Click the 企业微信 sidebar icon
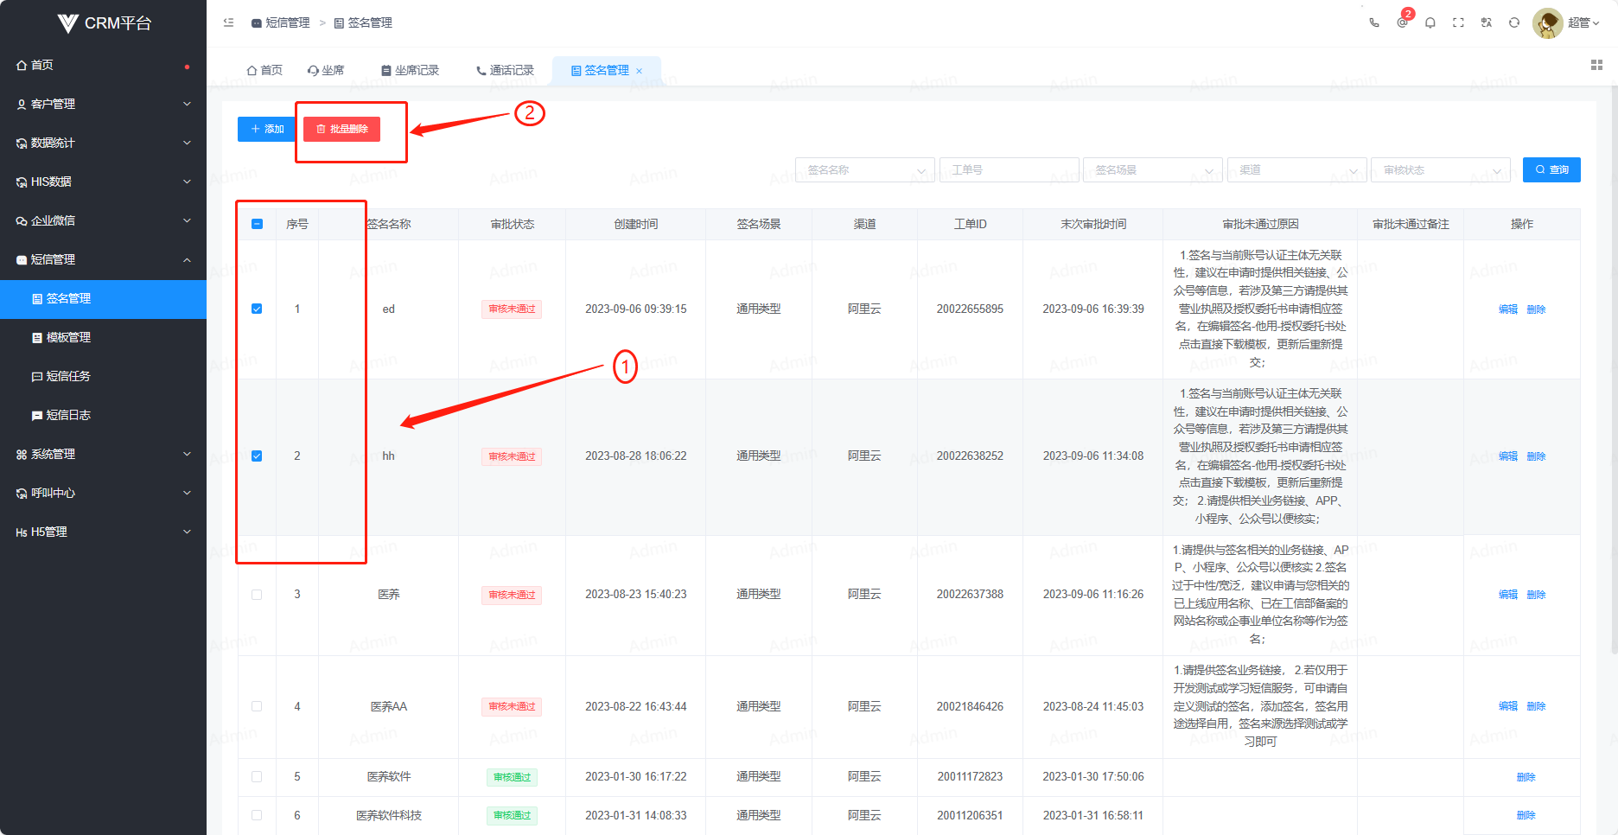1618x835 pixels. pyautogui.click(x=22, y=220)
